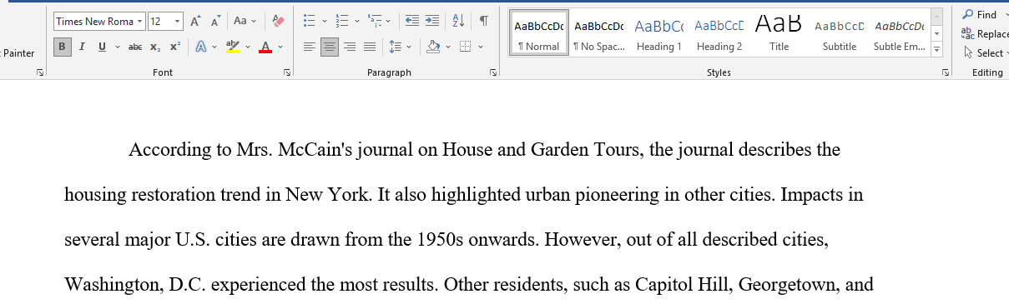Image resolution: width=1009 pixels, height=304 pixels.
Task: Open shading color dropdown arrow
Action: tap(447, 47)
